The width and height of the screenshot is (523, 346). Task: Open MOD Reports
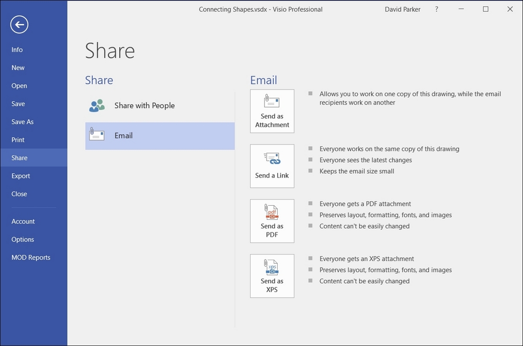[33, 257]
